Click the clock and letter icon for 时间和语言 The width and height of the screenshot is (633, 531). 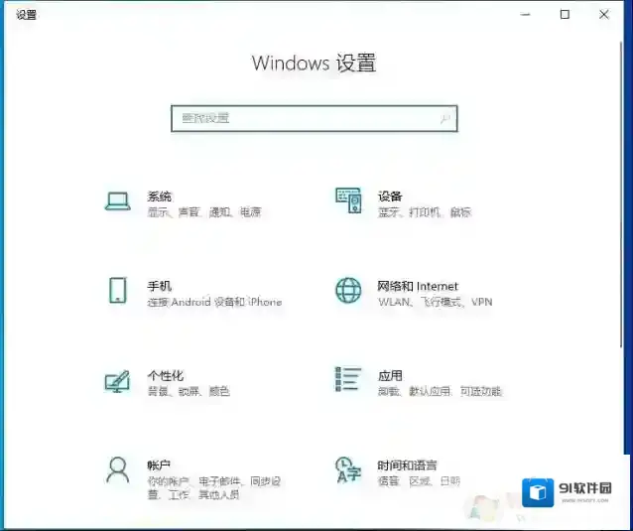point(348,469)
